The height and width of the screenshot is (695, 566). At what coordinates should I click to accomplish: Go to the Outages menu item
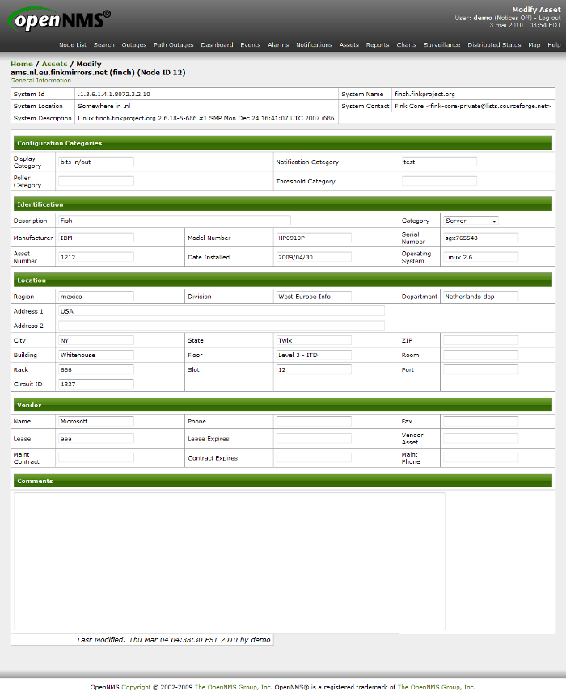coord(134,45)
